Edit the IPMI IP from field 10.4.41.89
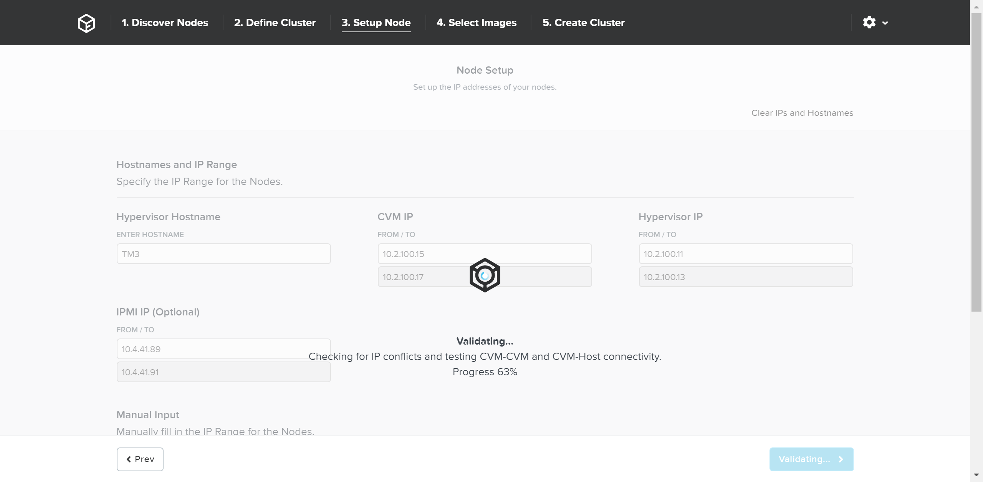Image resolution: width=983 pixels, height=482 pixels. tap(223, 349)
